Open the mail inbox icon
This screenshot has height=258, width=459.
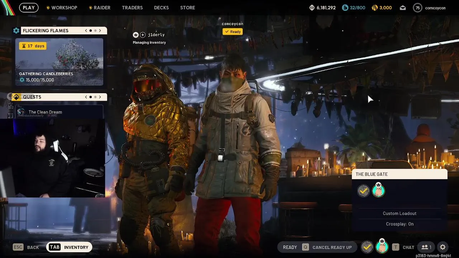(403, 8)
